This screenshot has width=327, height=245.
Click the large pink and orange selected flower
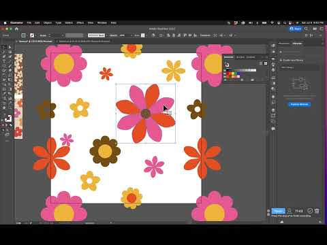point(146,114)
